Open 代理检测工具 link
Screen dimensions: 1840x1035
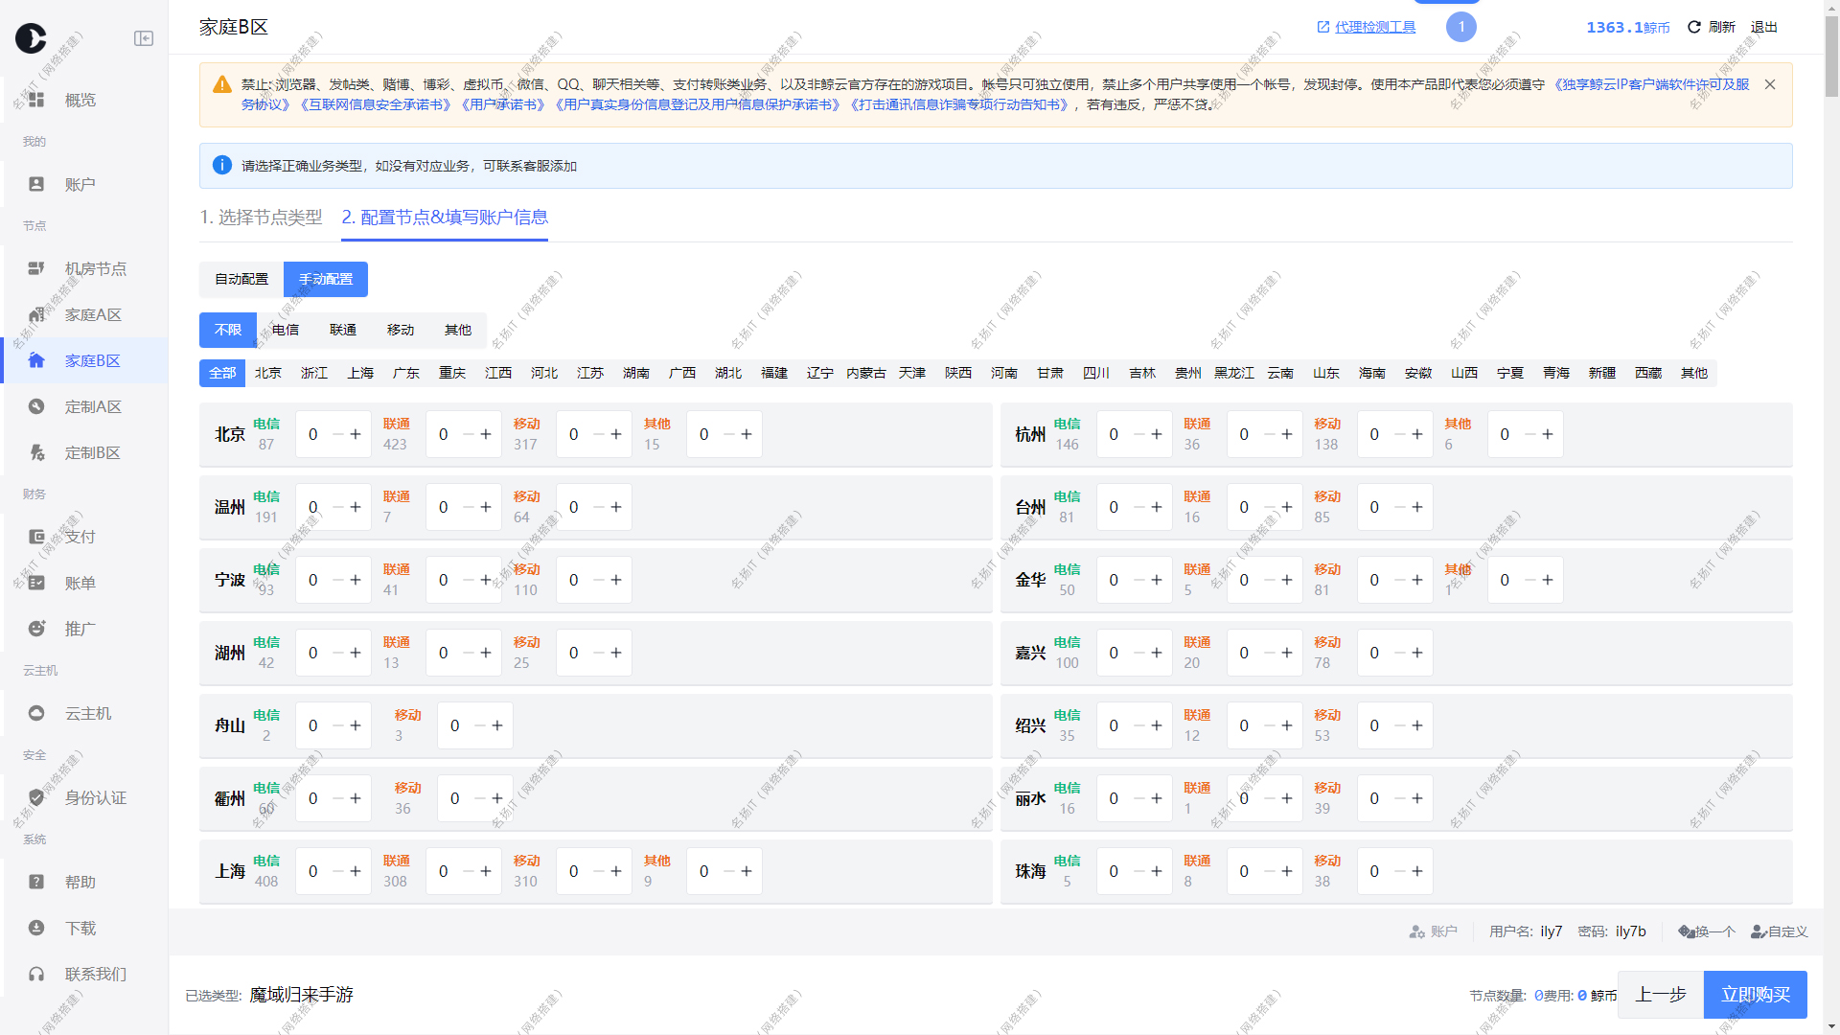tap(1374, 27)
